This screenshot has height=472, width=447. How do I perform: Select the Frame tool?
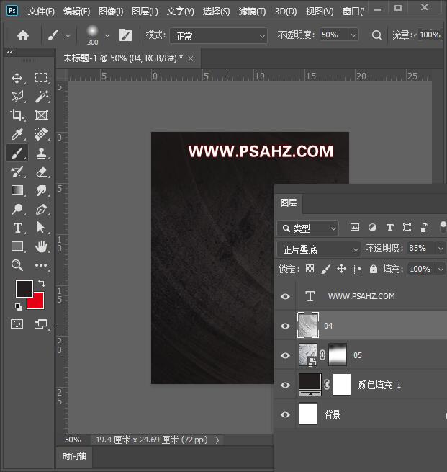point(41,115)
